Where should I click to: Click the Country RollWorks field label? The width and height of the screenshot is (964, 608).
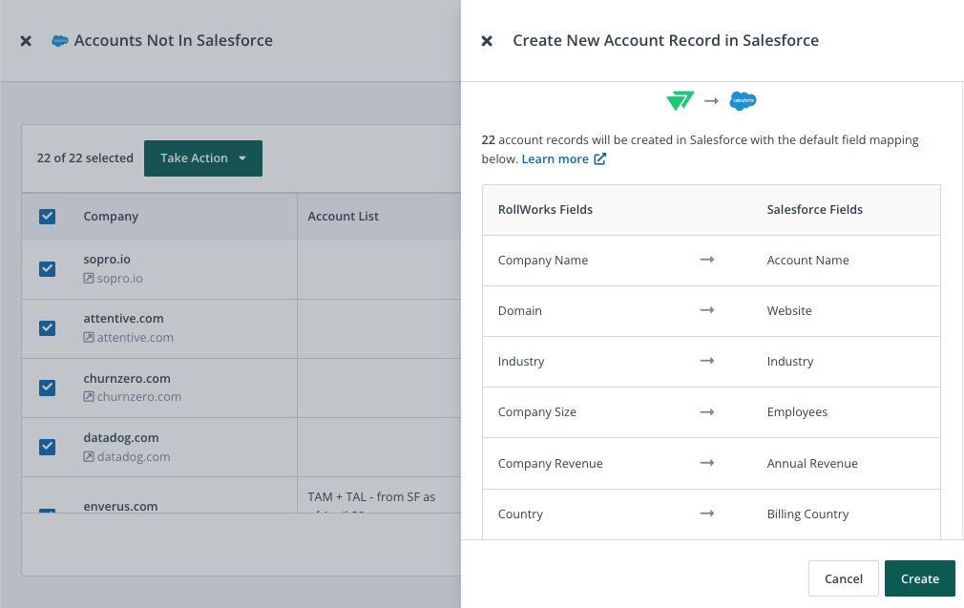pyautogui.click(x=520, y=514)
